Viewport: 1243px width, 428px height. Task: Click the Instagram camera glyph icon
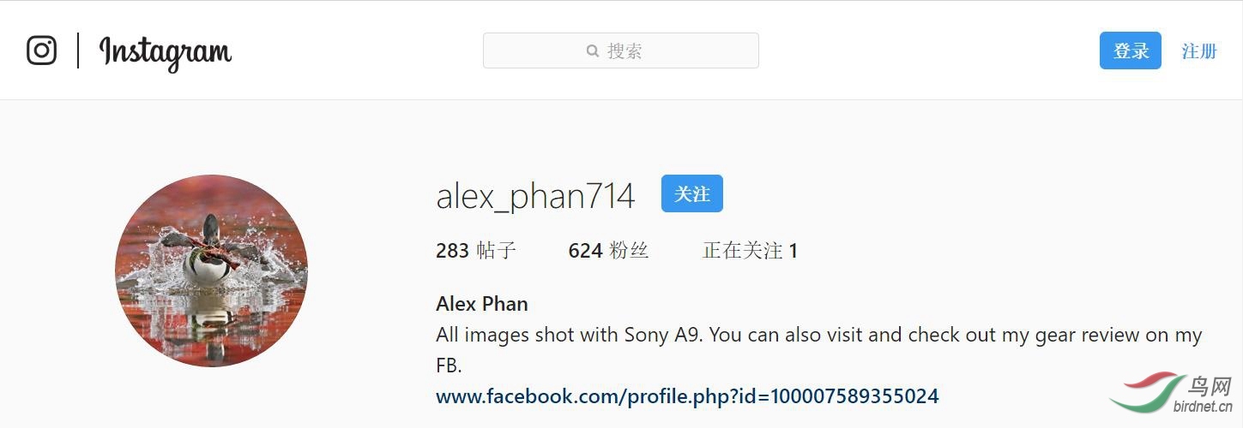coord(41,51)
